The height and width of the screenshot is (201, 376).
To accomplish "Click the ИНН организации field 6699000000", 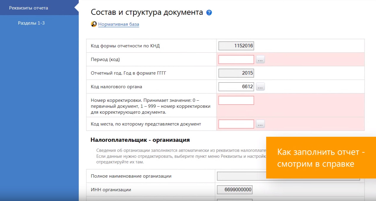I will tap(235, 190).
